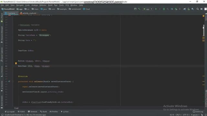Click the yellow inspection indicator at editor top-right

click(x=203, y=16)
